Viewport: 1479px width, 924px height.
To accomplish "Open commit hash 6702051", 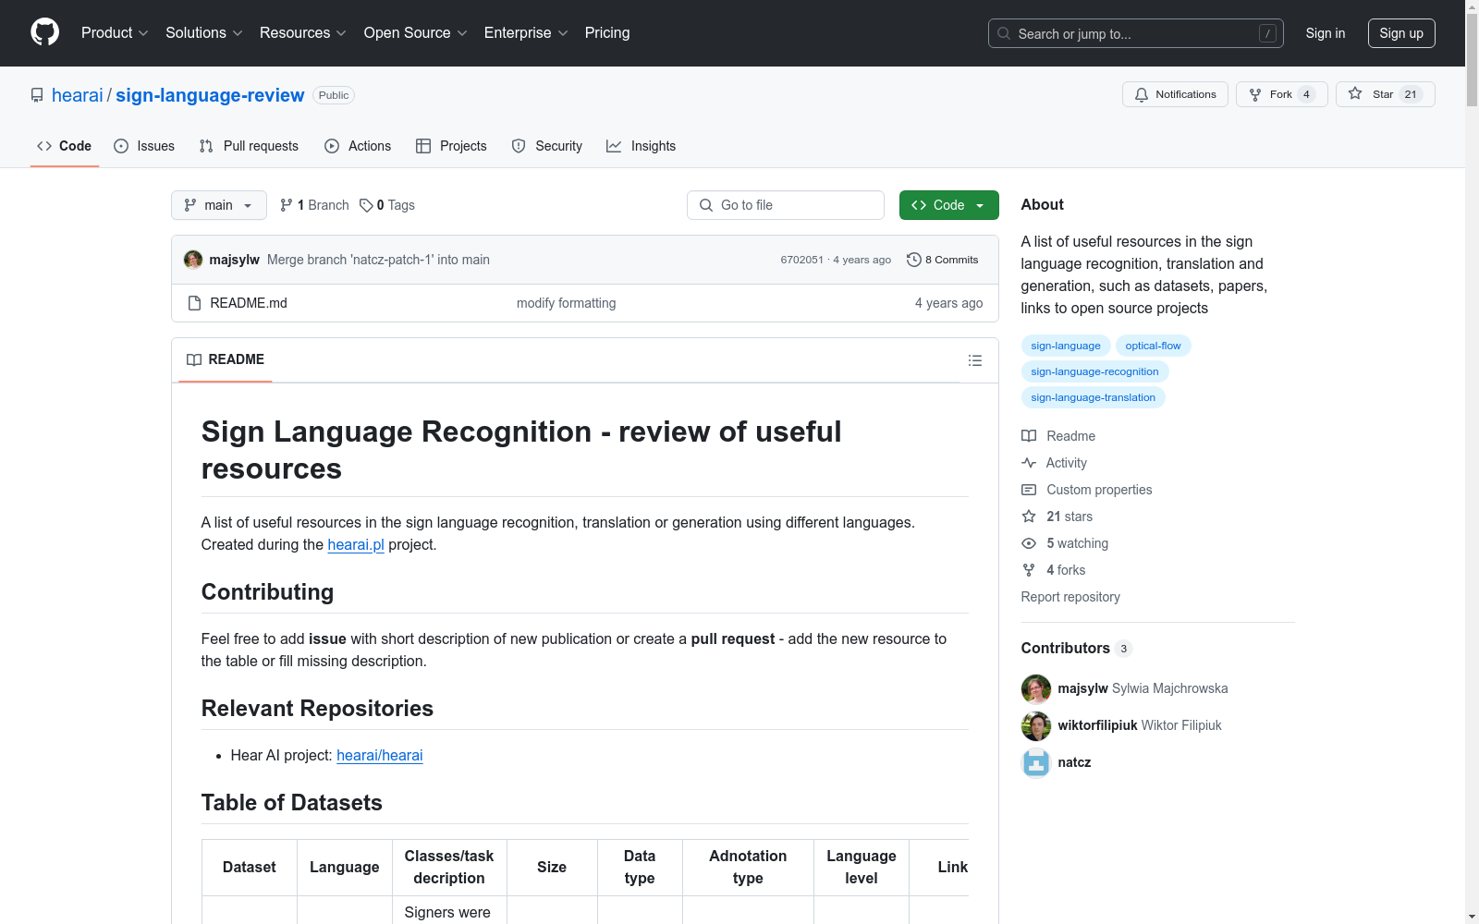I will click(x=801, y=260).
